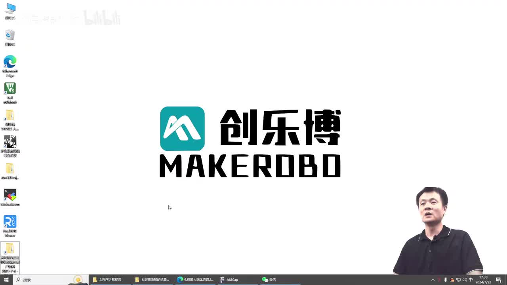Select the stm32Proj folder on the desktop
Viewport: 507px width, 285px height.
pyautogui.click(x=10, y=171)
